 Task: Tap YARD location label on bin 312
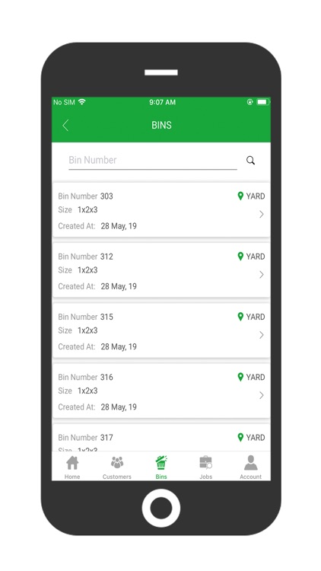256,257
